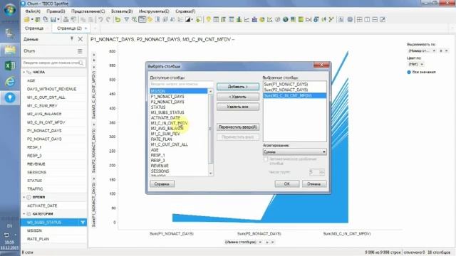The height and width of the screenshot is (256, 456).
Task: Insert a Parallel Coordinate Plot
Action: (309, 19)
